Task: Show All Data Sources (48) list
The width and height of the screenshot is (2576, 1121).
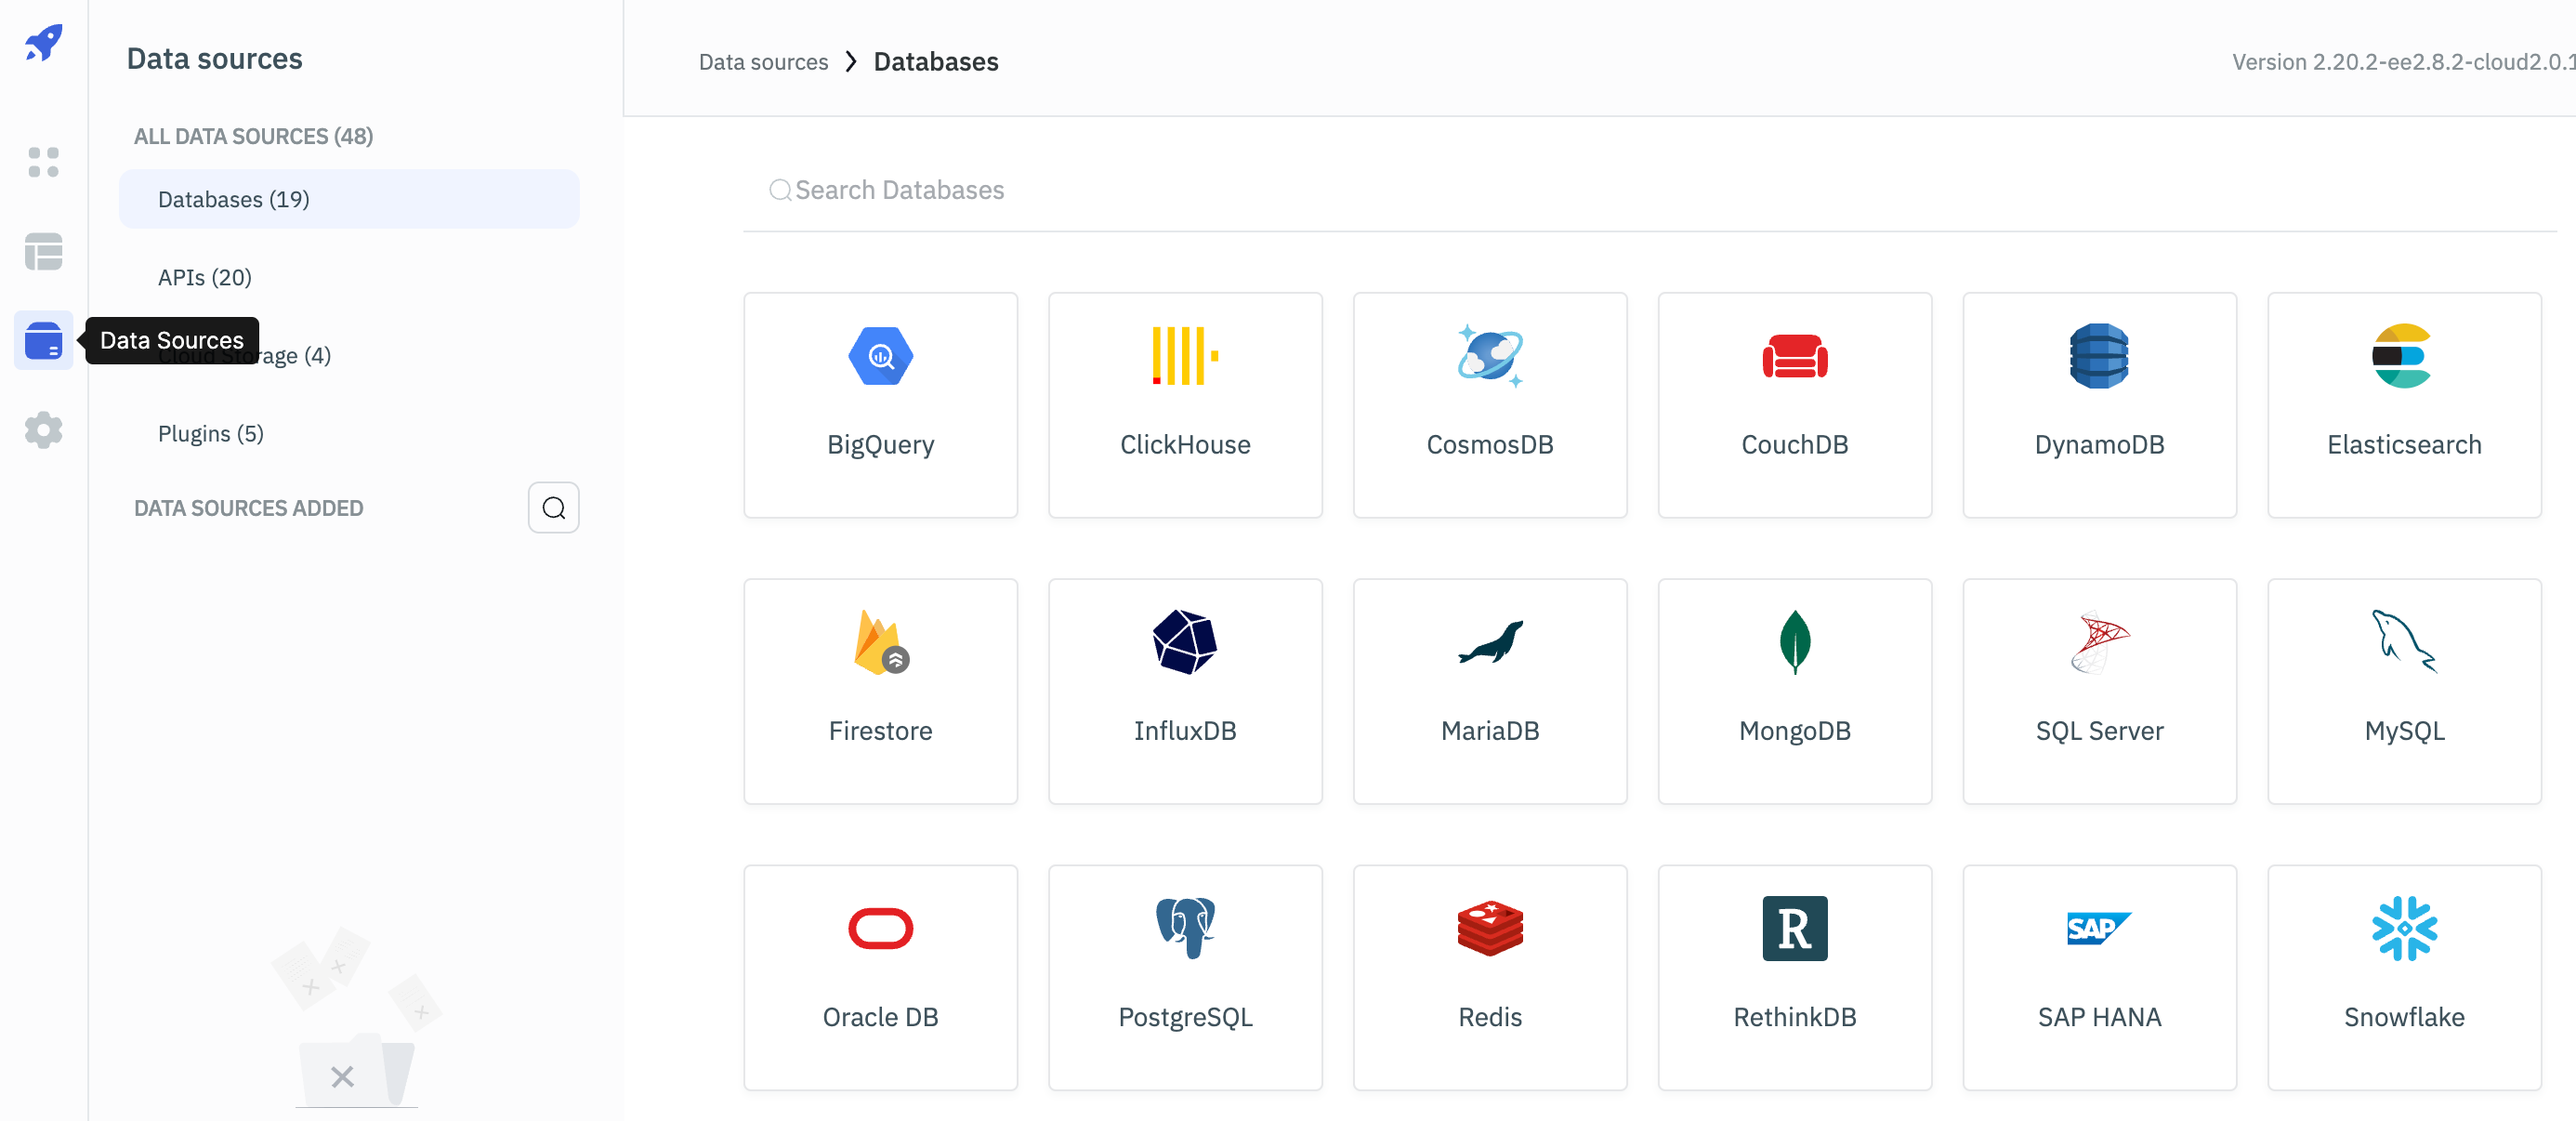Action: (253, 136)
